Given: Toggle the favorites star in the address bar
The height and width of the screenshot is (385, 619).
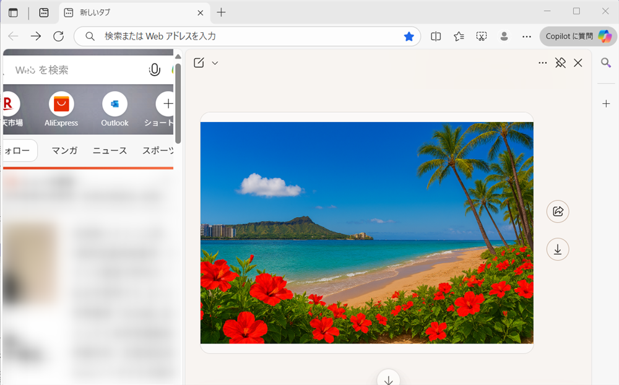Looking at the screenshot, I should [409, 37].
